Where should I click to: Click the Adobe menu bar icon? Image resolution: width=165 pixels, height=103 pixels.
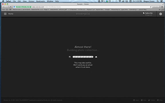pyautogui.click(x=103, y=1)
